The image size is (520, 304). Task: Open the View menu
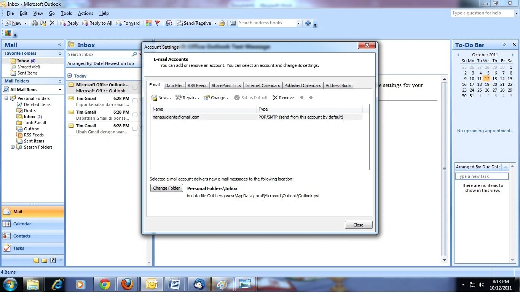tap(38, 13)
